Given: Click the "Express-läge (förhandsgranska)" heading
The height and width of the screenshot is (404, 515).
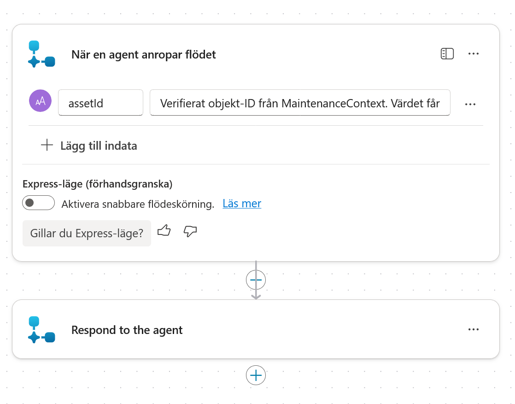Looking at the screenshot, I should (x=98, y=184).
